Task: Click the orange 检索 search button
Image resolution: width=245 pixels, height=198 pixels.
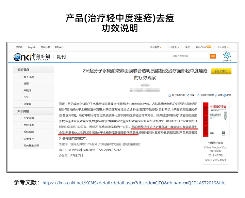Action: [x=213, y=56]
